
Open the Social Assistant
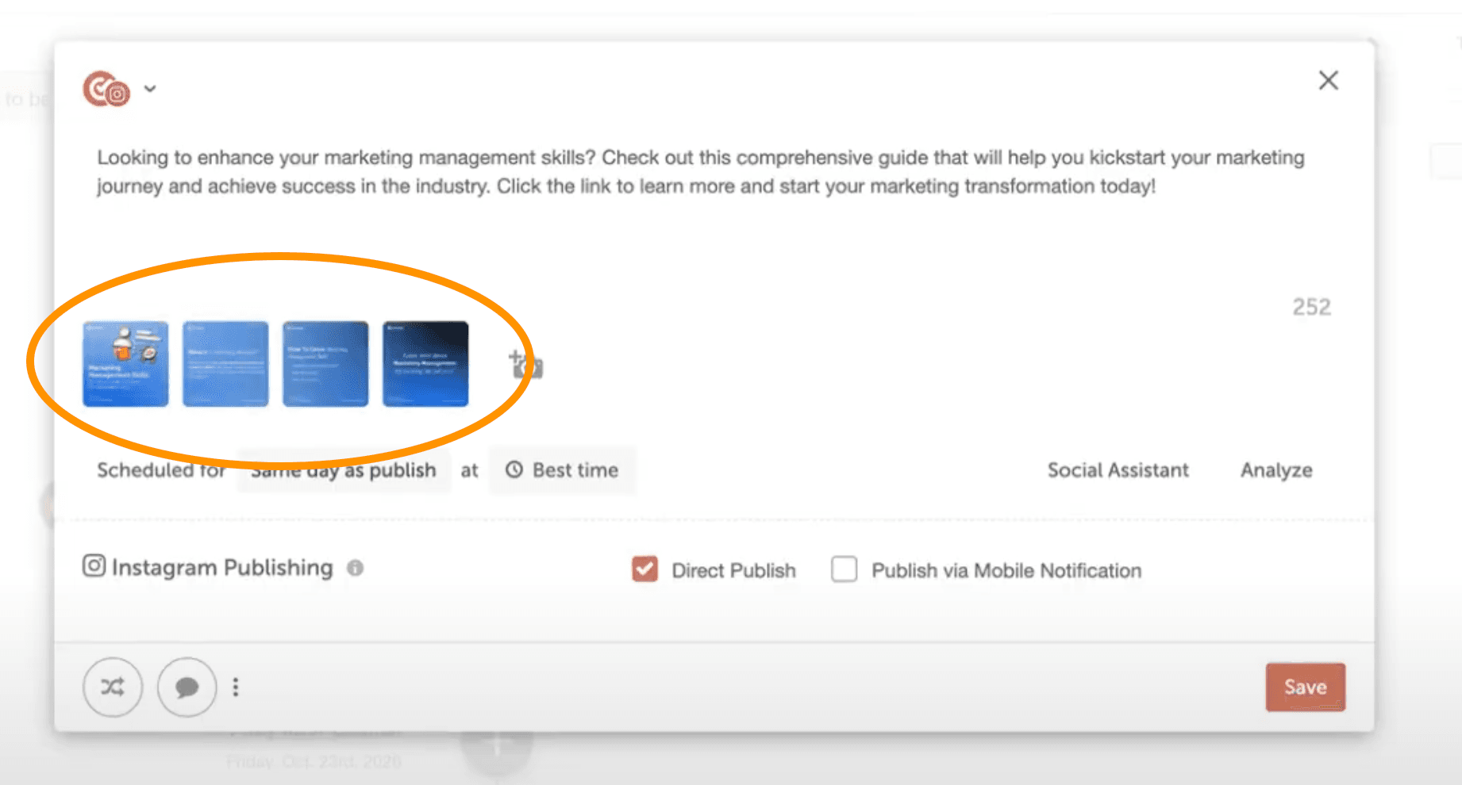[x=1118, y=469]
